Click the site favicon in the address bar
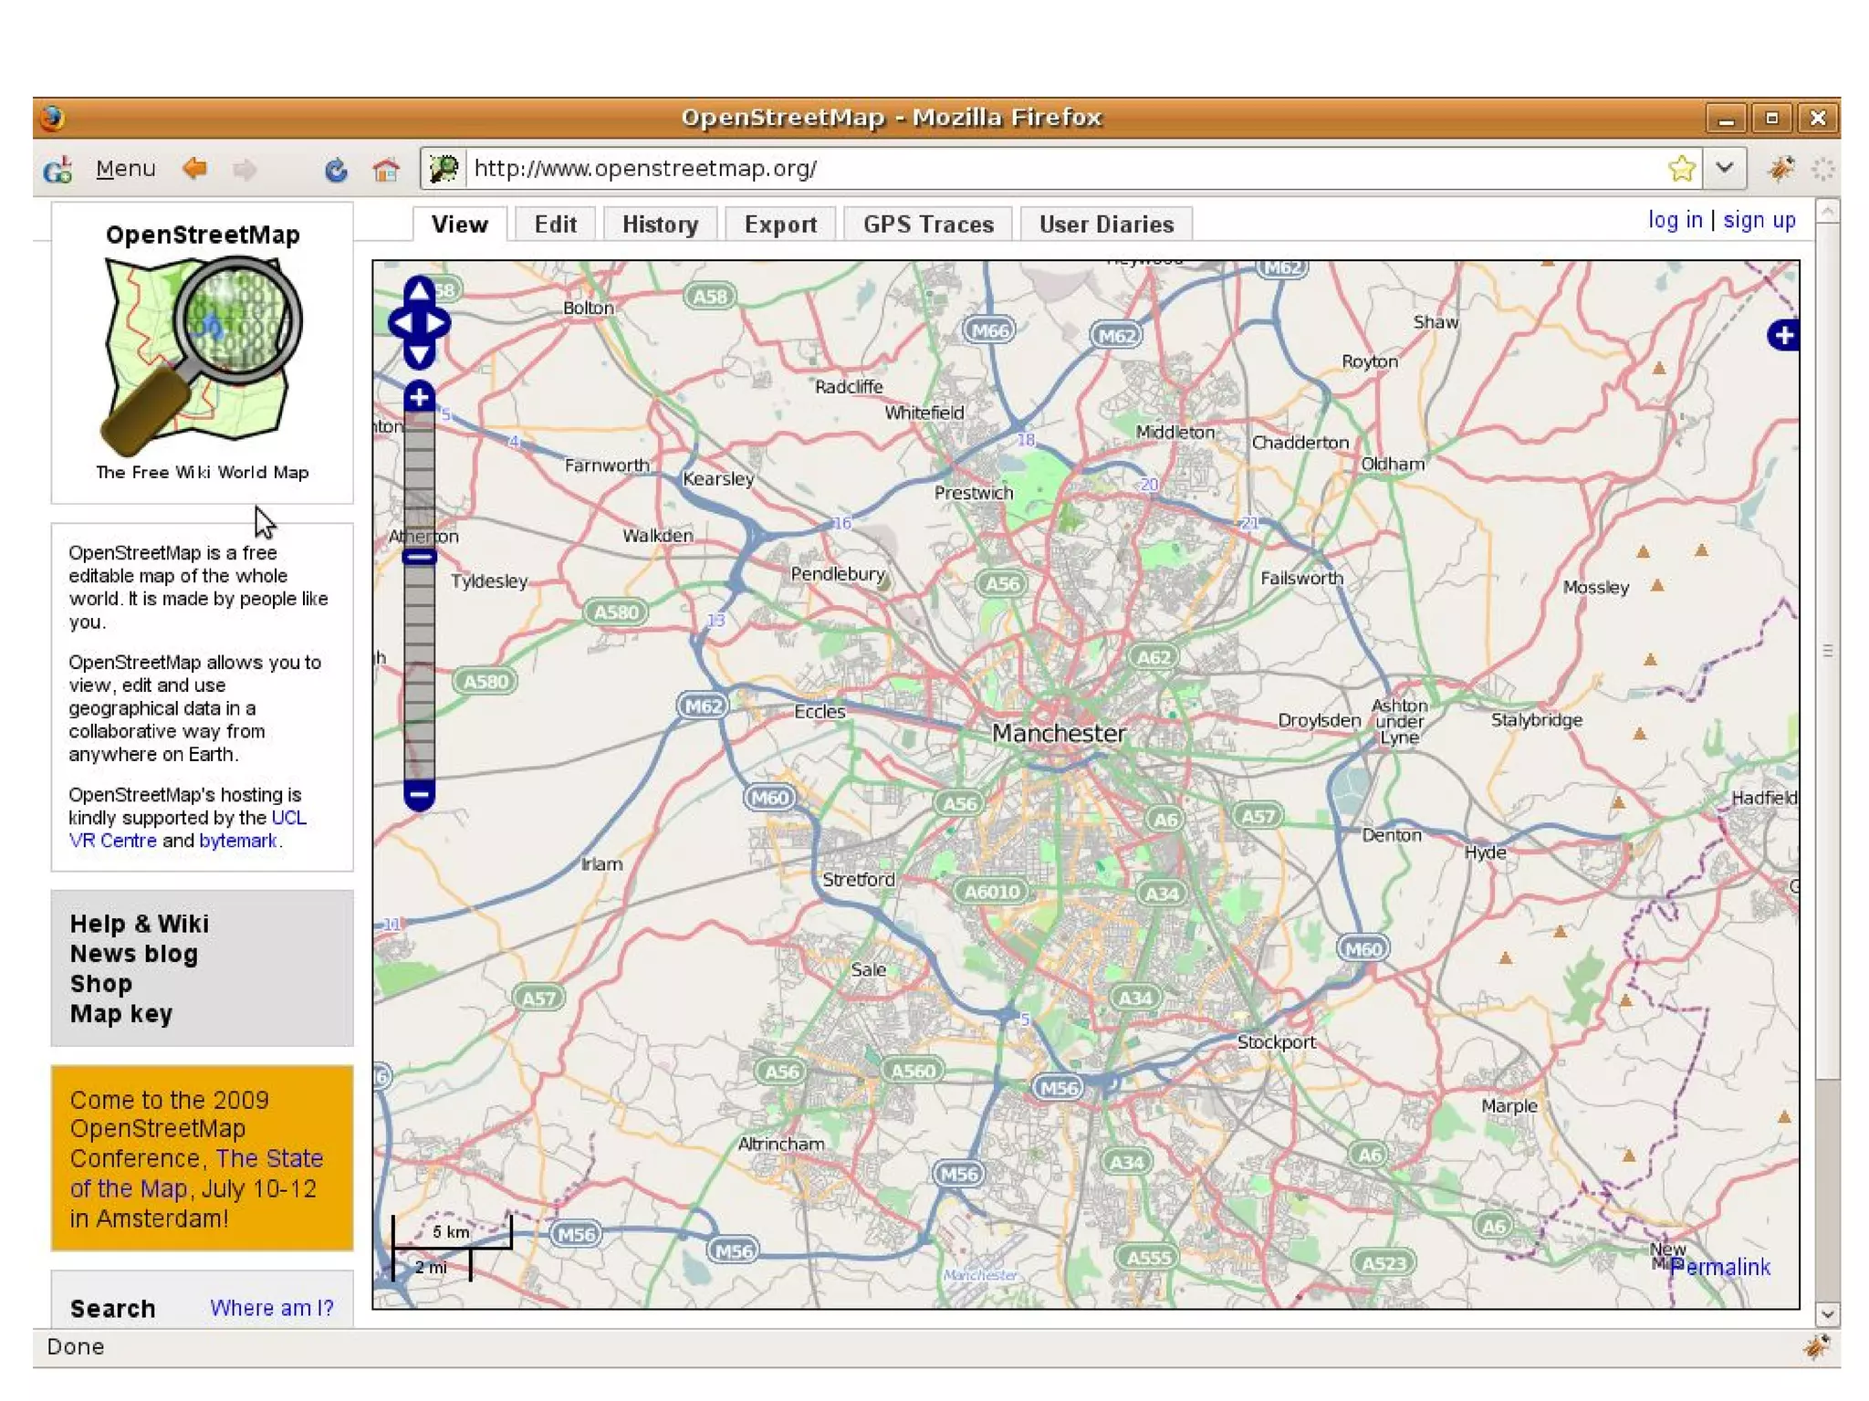This screenshot has height=1401, width=1869. [x=444, y=168]
